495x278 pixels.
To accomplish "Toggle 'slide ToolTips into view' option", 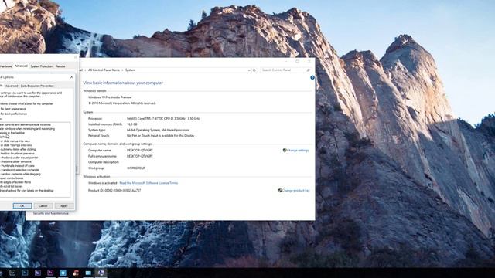I will click(16, 145).
